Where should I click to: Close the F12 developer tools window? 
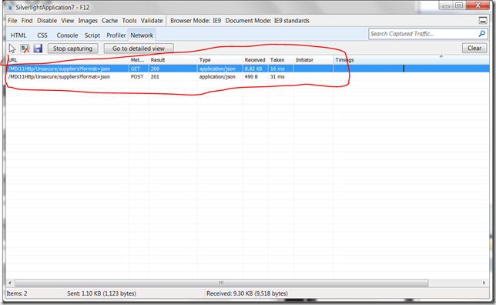[478, 5]
